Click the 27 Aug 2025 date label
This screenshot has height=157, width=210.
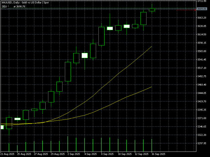(41, 154)
